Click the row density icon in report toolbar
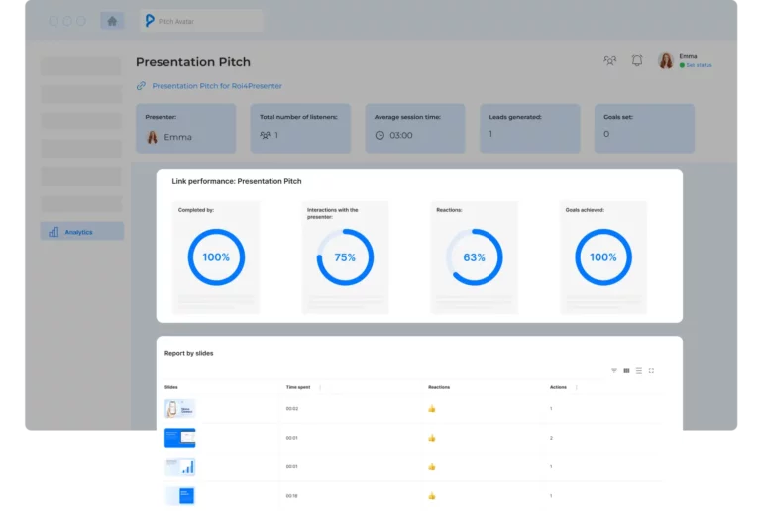761x513 pixels. 639,371
